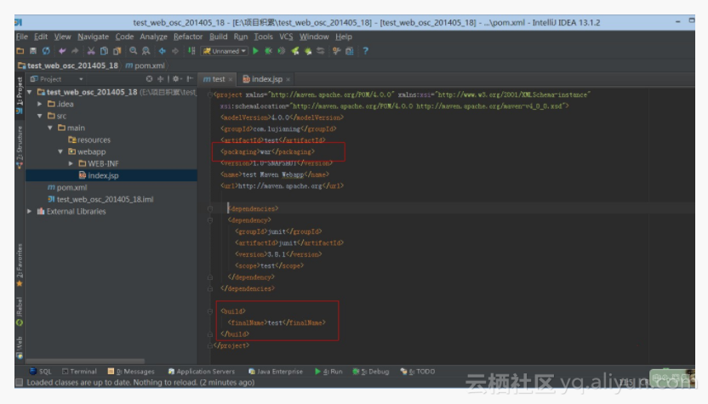Expand the External Libraries node
The width and height of the screenshot is (708, 404).
[30, 211]
